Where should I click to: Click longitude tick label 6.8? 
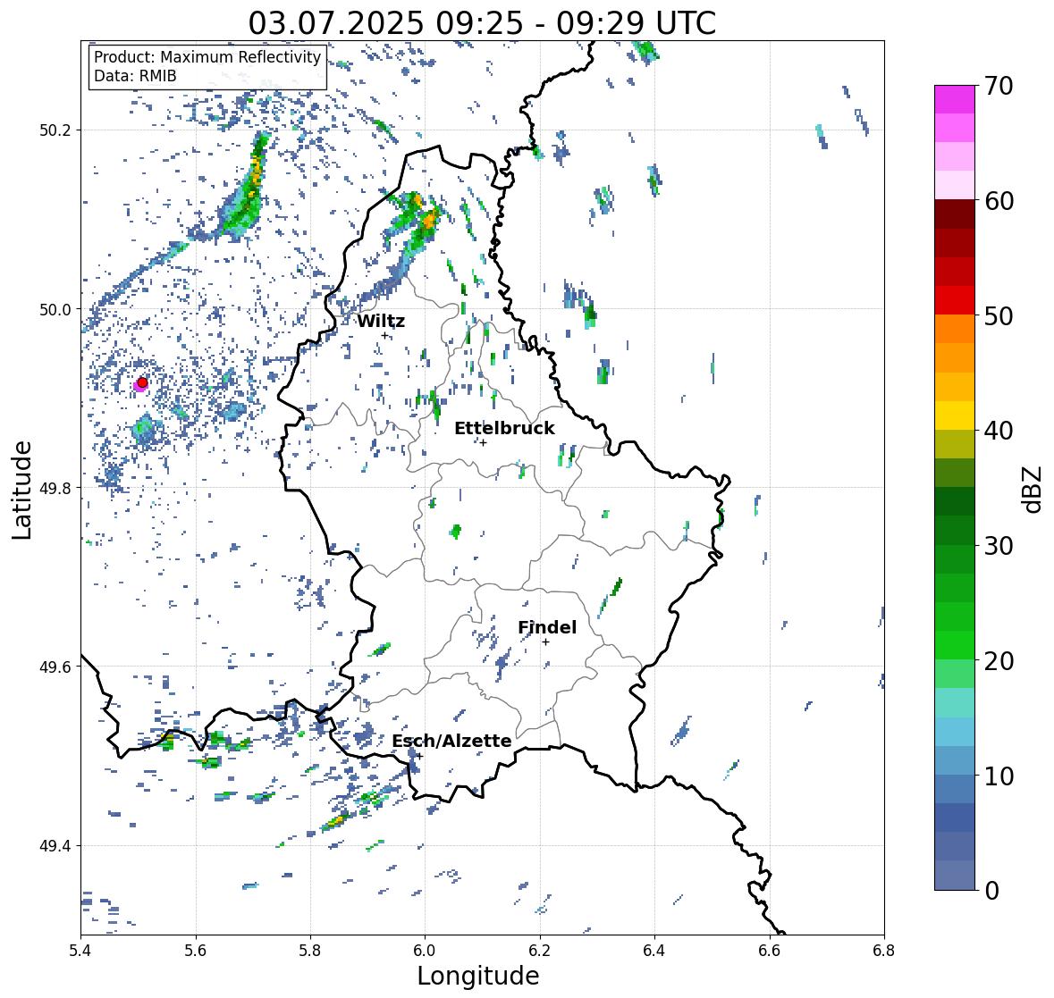[x=884, y=951]
